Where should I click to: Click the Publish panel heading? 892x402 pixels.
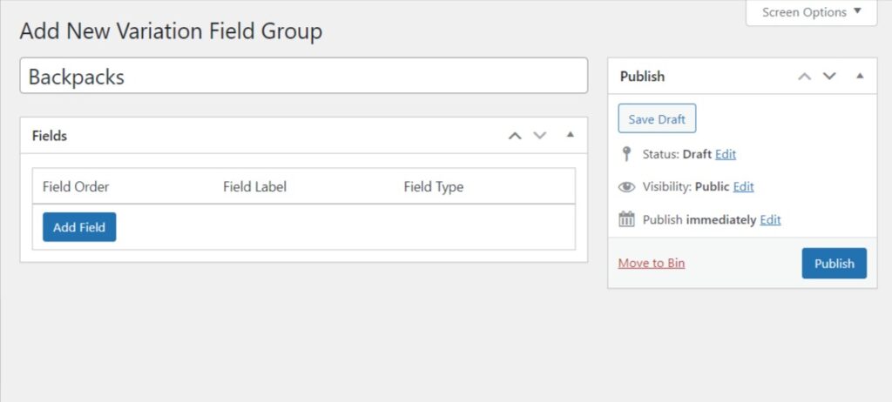point(642,77)
